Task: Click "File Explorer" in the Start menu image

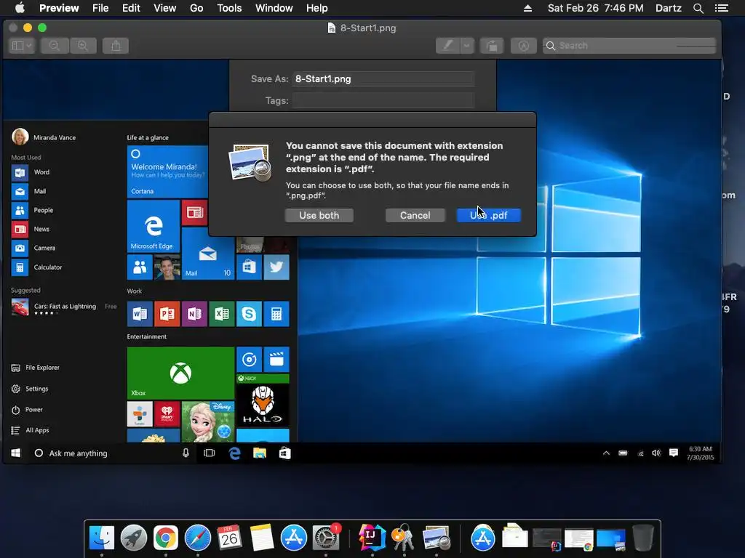Action: tap(42, 367)
